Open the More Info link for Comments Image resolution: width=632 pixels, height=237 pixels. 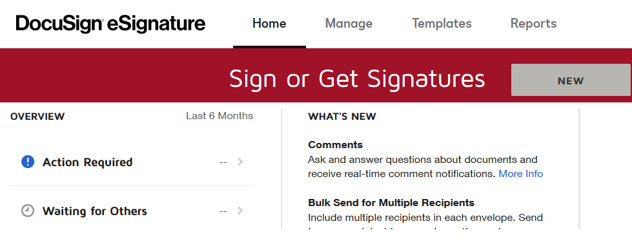521,174
